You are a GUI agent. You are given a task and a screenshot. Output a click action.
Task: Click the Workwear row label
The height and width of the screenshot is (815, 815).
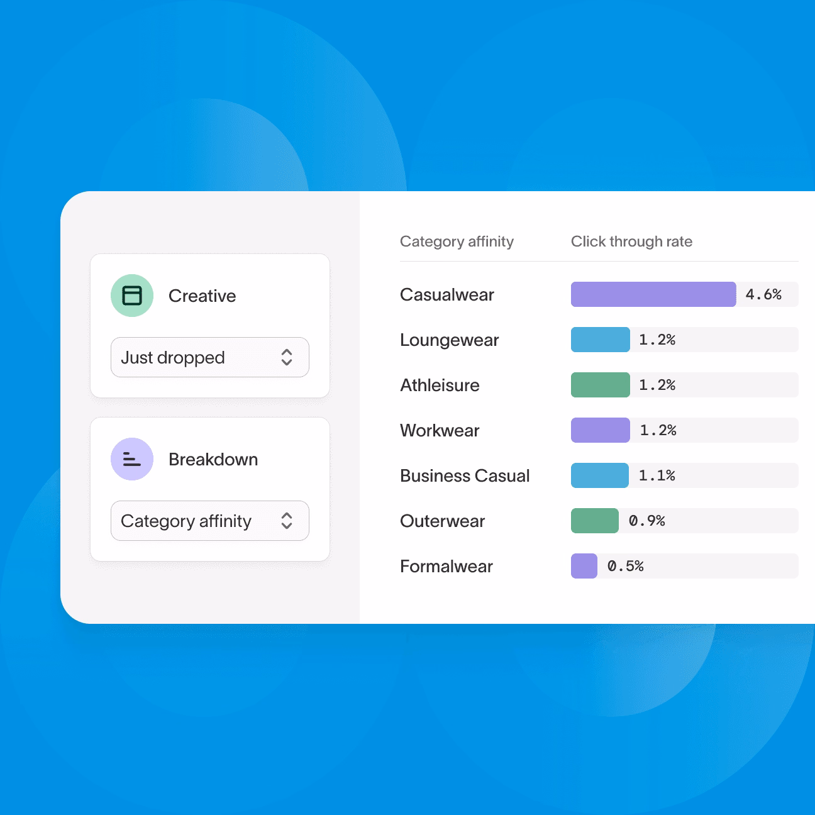point(440,430)
